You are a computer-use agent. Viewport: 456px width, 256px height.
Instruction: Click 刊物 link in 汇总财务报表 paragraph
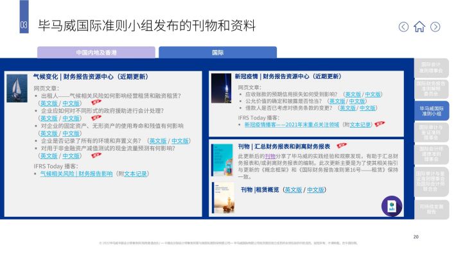(270, 157)
